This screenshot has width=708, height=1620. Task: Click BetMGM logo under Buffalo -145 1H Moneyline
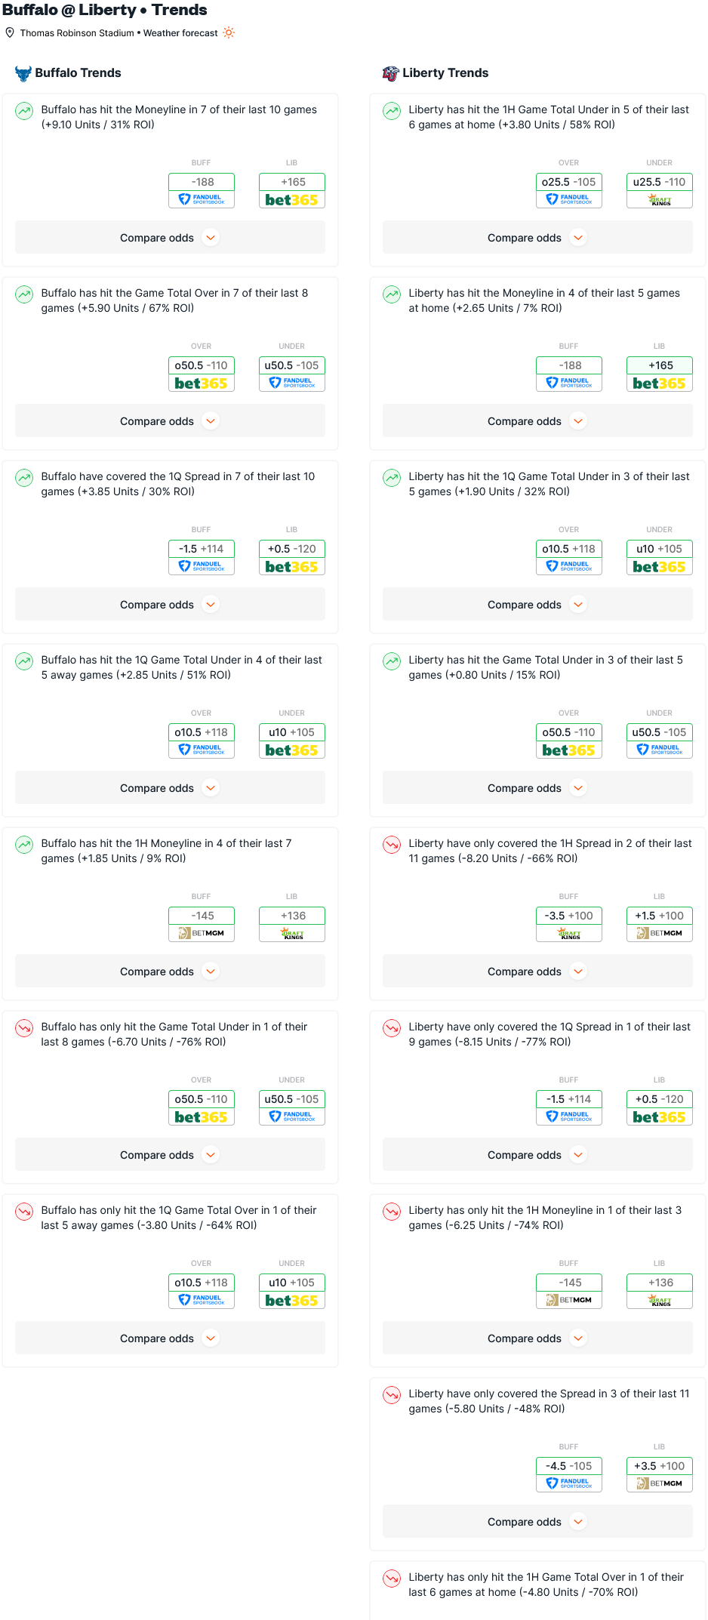202,933
